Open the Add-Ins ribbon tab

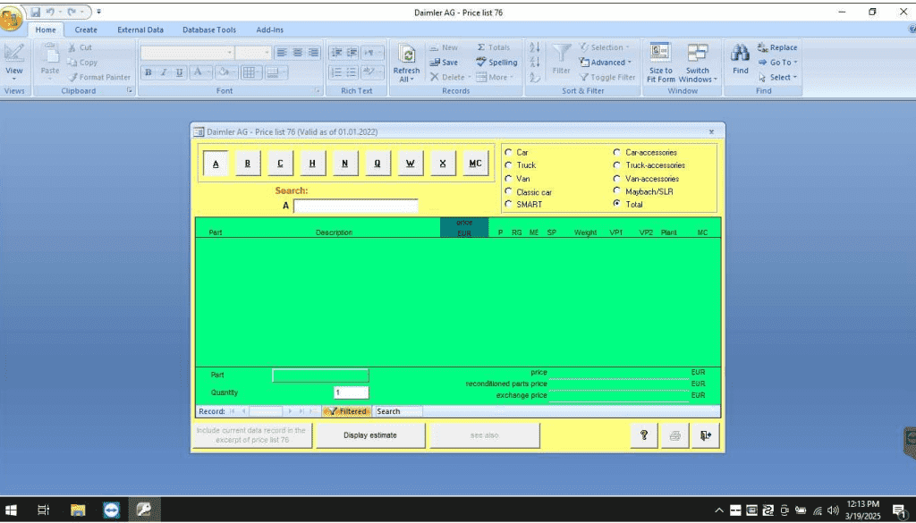pos(269,30)
